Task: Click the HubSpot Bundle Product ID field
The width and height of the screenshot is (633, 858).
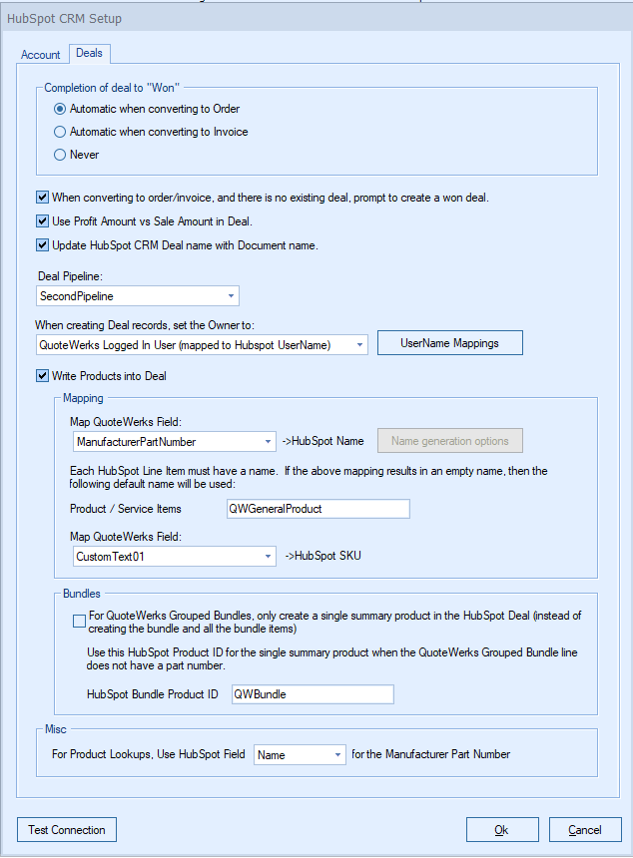Action: click(x=313, y=694)
